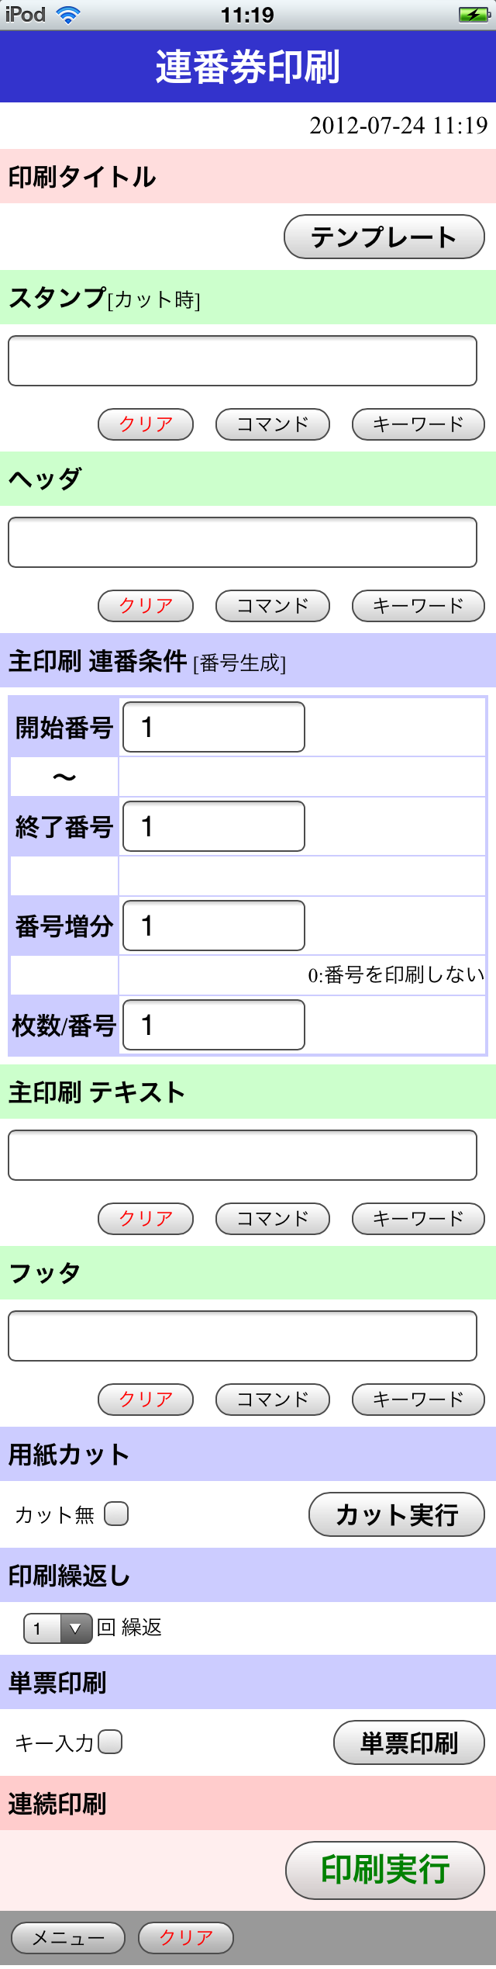Open キーワード for the スタンプ section
Image resolution: width=496 pixels, height=1969 pixels.
pos(418,424)
